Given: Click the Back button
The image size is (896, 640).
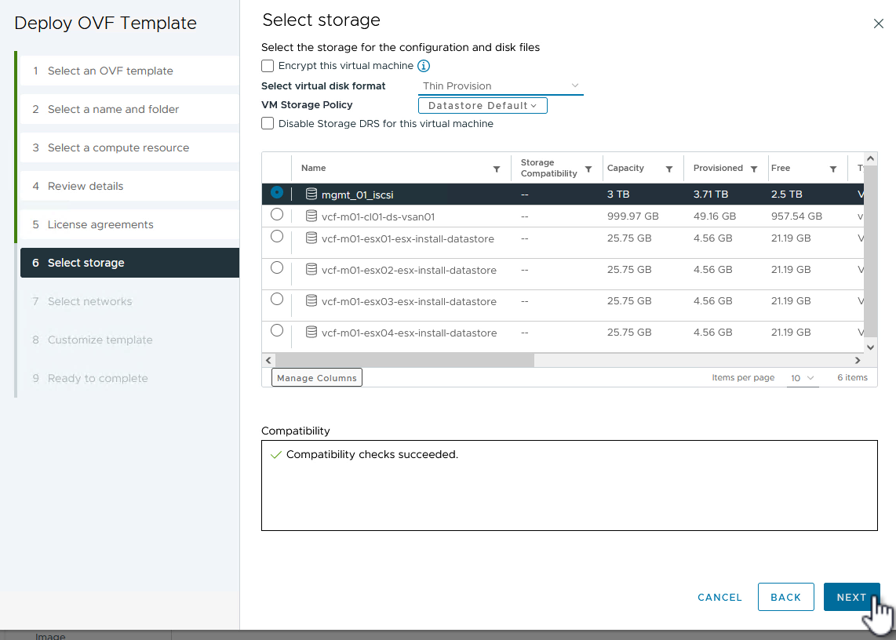Looking at the screenshot, I should (x=785, y=597).
